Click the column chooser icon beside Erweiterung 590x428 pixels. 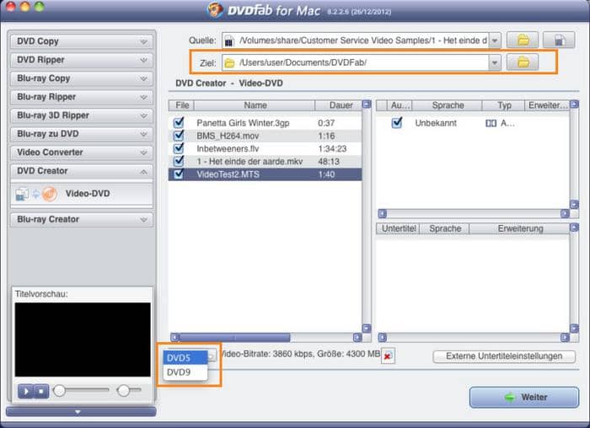(x=574, y=227)
